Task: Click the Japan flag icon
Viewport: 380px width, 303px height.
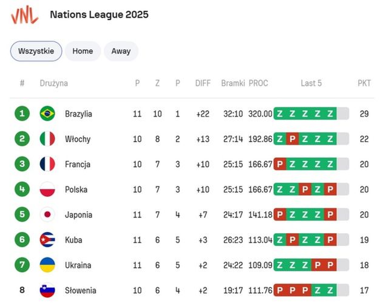Action: click(x=47, y=214)
